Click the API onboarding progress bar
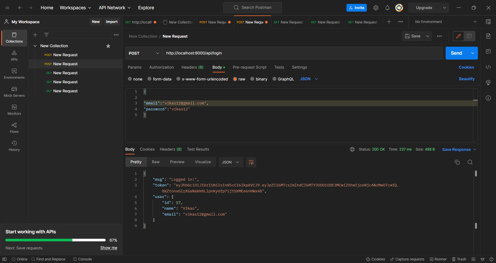 click(x=55, y=240)
